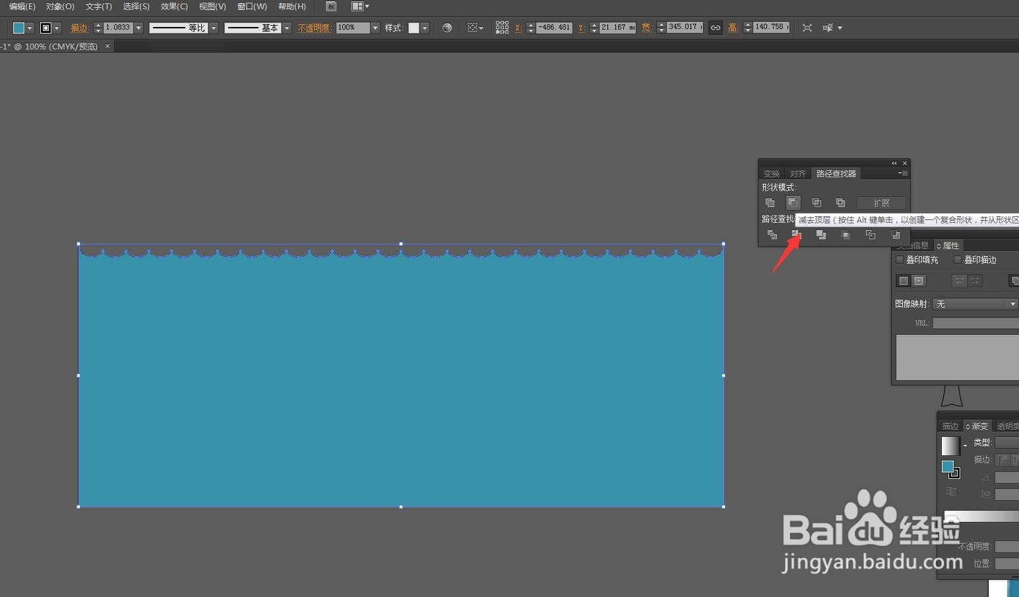
Task: Click the 扩展 button
Action: tap(881, 203)
